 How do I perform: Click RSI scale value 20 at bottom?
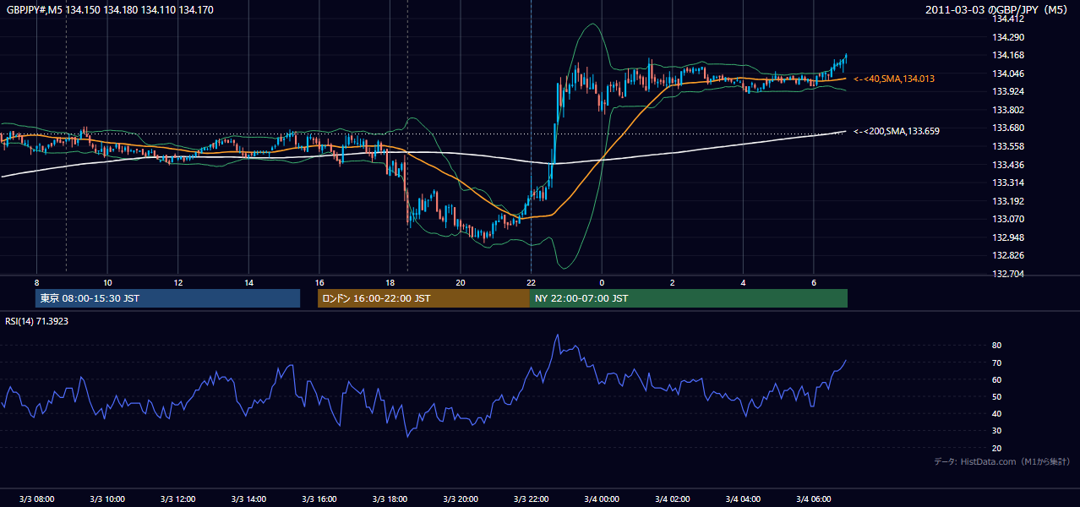996,448
